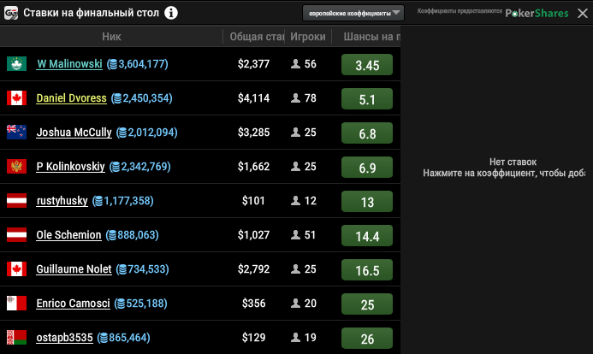Choose the 16.5 odds for Guillaume Nolet

point(367,270)
